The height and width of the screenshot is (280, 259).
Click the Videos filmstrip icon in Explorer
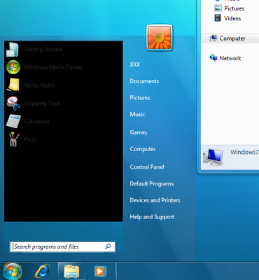[x=218, y=18]
